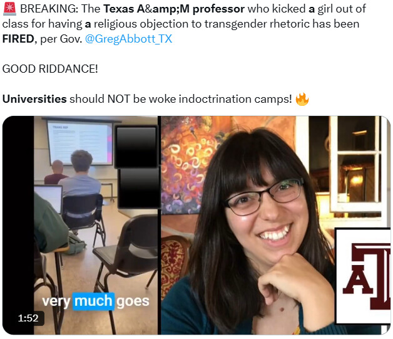This screenshot has width=393, height=339.
Task: Click the caption word "goes"
Action: pos(133,301)
